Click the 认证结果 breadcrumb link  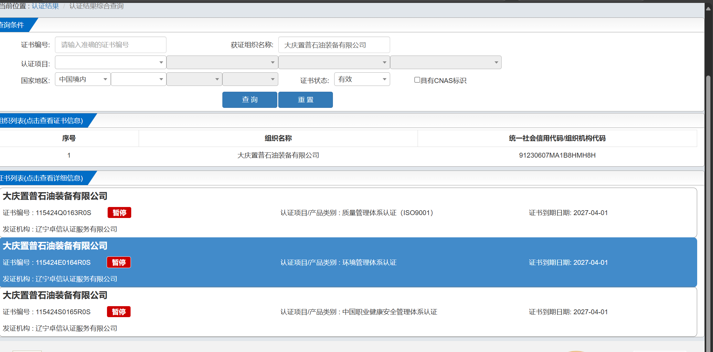coord(45,6)
